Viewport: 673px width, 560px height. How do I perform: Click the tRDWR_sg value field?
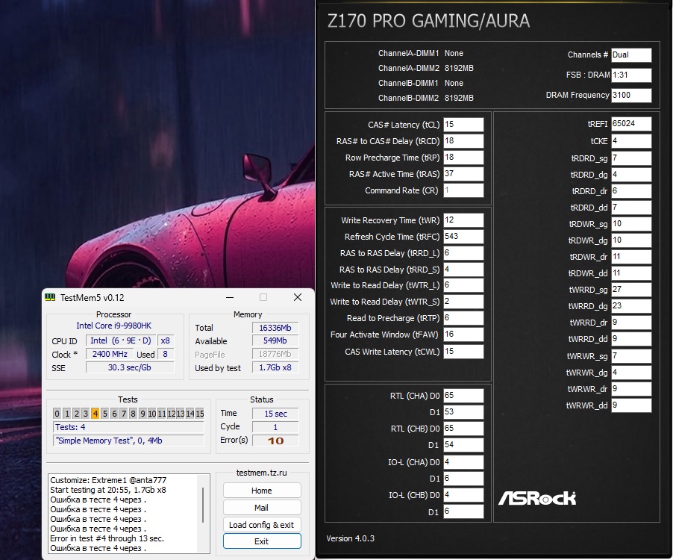(631, 224)
